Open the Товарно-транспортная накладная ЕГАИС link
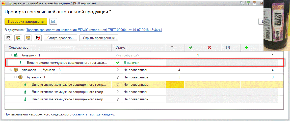290x121 pixels. click(x=94, y=30)
